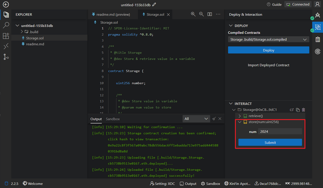Screen dimensions: 323x188
Task: Click the Connected status button
Action: coord(298,4)
